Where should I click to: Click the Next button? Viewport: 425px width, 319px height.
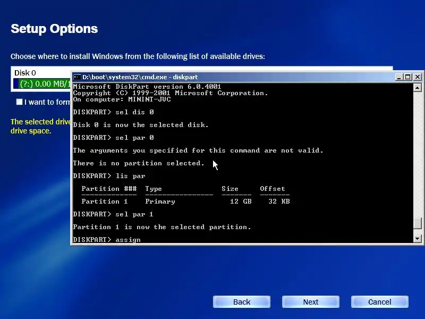point(311,301)
